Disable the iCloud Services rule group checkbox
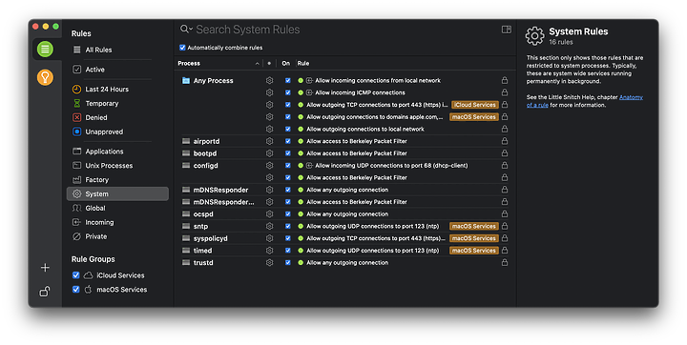The image size is (687, 345). (x=75, y=274)
